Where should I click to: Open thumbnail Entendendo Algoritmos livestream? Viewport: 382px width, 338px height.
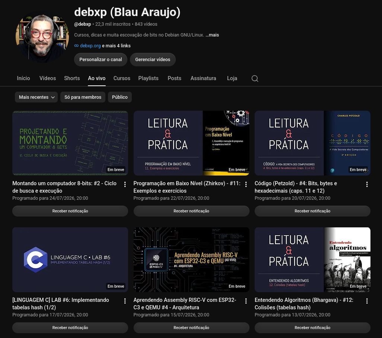coord(312,260)
